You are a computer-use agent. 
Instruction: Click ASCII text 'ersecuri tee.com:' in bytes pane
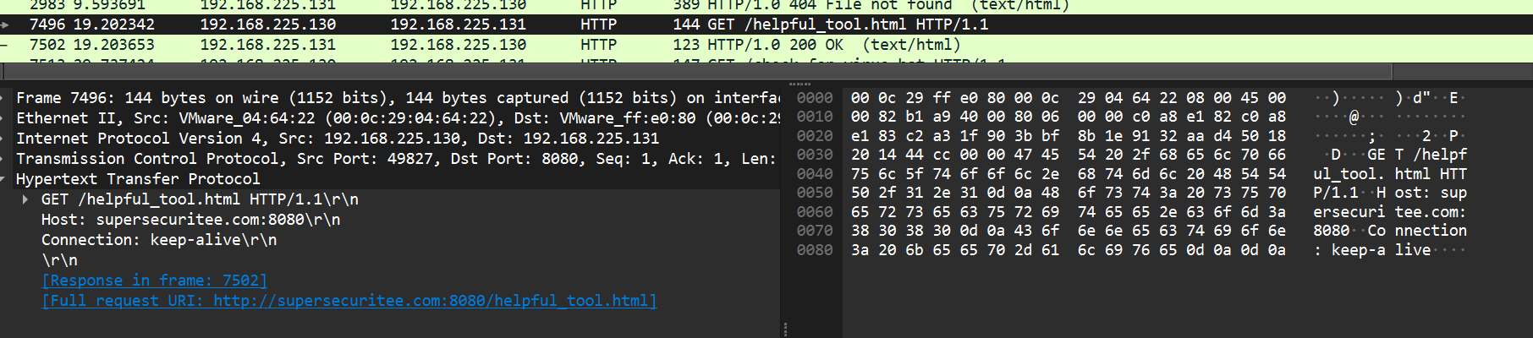[x=1389, y=212]
